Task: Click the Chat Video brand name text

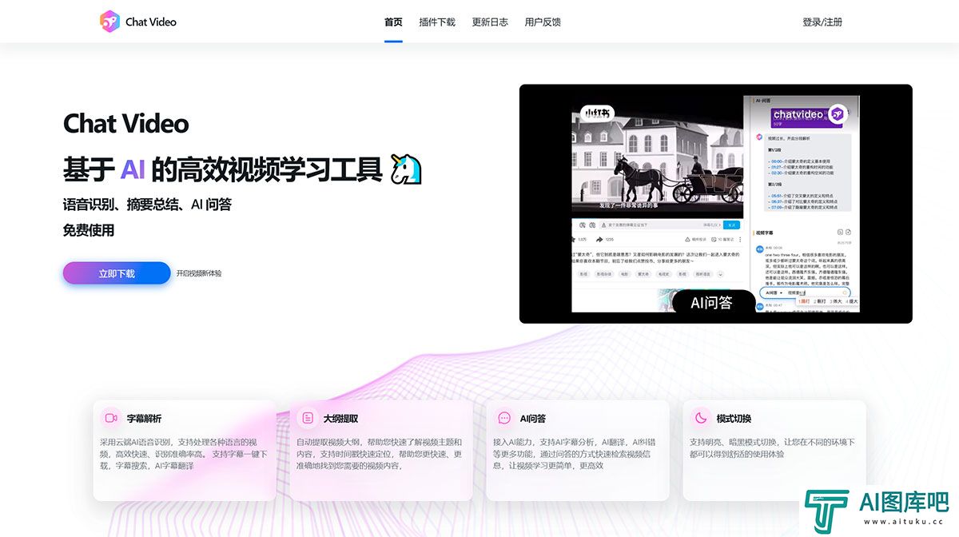Action: (151, 22)
